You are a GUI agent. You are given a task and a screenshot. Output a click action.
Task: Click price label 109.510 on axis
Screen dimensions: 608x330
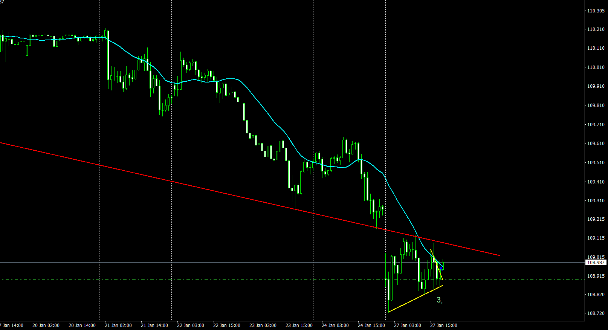pos(596,163)
